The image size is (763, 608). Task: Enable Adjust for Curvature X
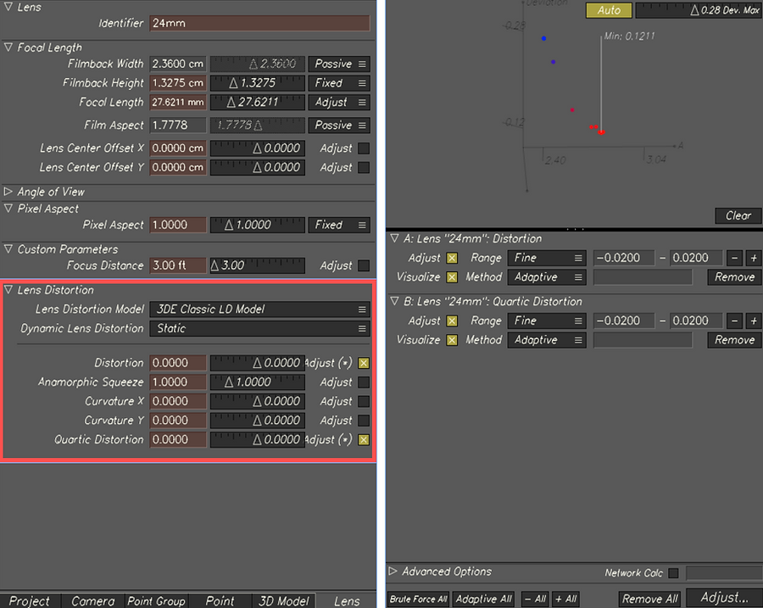pyautogui.click(x=364, y=401)
